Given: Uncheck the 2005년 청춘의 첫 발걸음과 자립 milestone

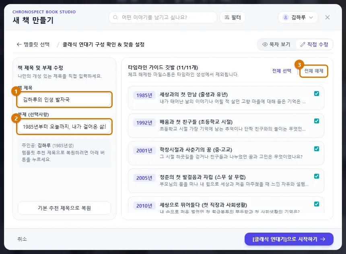Looking at the screenshot, I should click(x=317, y=176).
